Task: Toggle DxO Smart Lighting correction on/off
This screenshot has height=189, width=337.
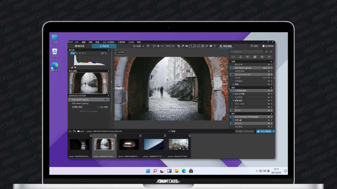Action: (233, 68)
